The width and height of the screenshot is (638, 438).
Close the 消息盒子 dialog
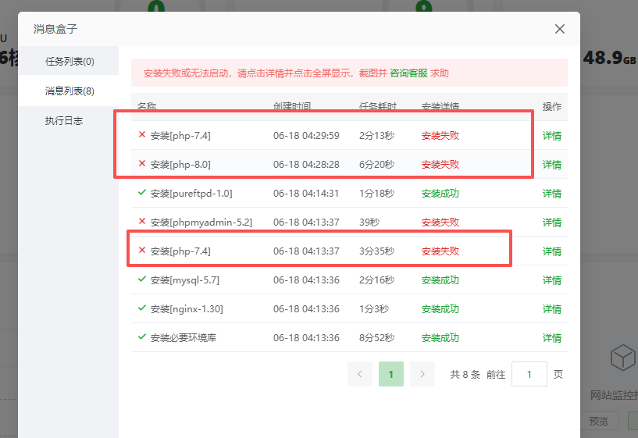click(559, 29)
